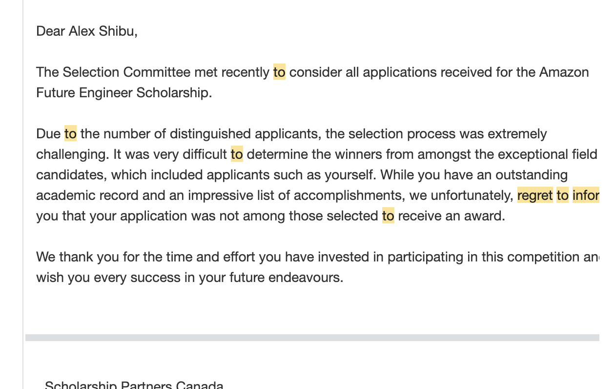Click highlighted "to" before "determine the winners"
This screenshot has height=389, width=615.
[x=237, y=154]
